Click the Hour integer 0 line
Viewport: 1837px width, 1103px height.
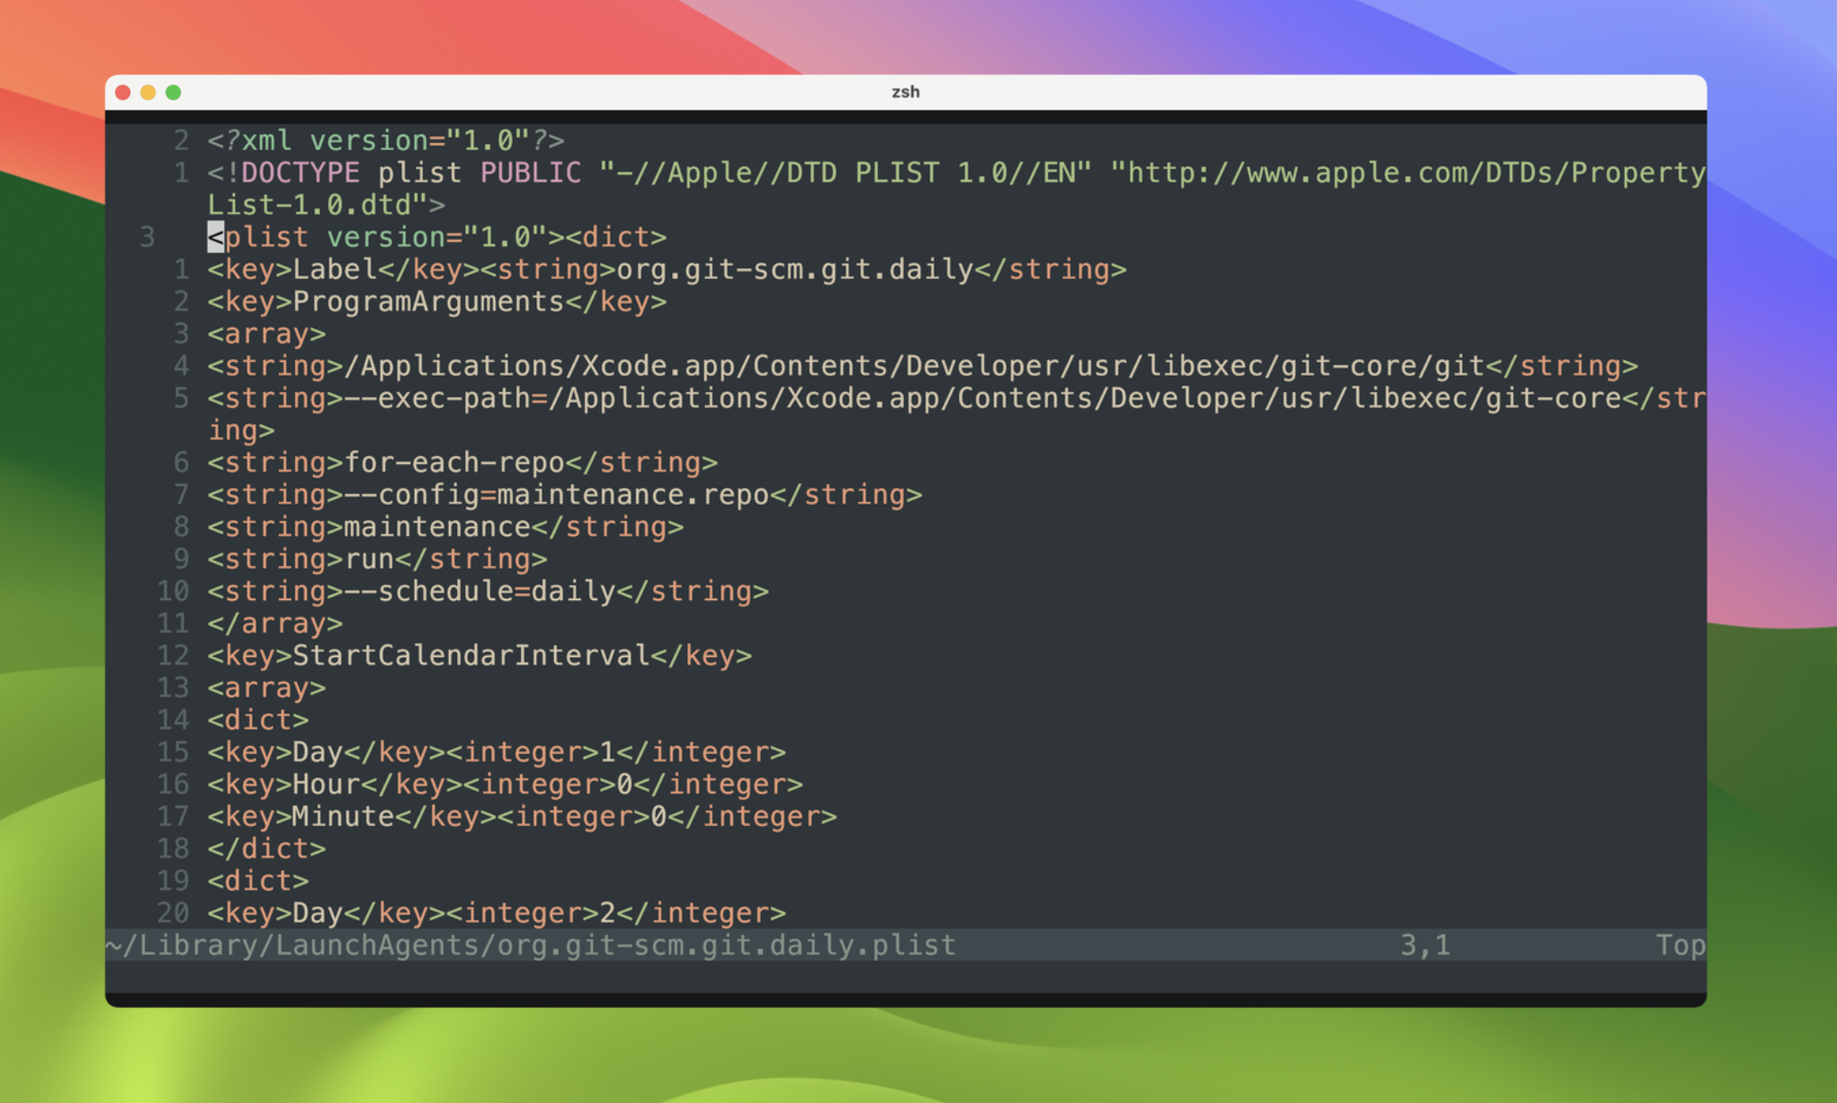click(x=505, y=785)
